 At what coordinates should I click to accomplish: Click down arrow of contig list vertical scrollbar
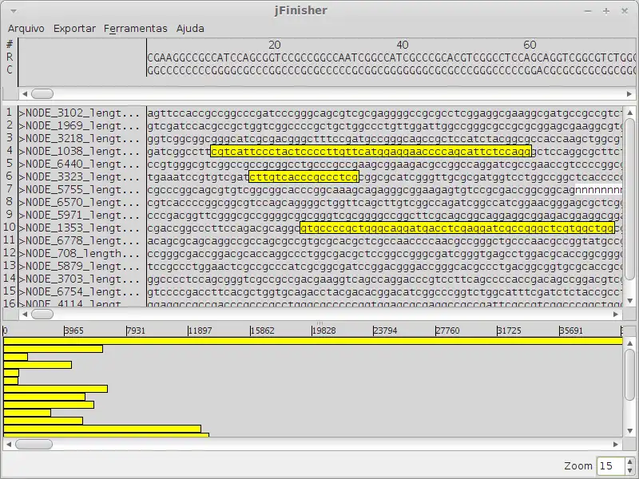[629, 301]
